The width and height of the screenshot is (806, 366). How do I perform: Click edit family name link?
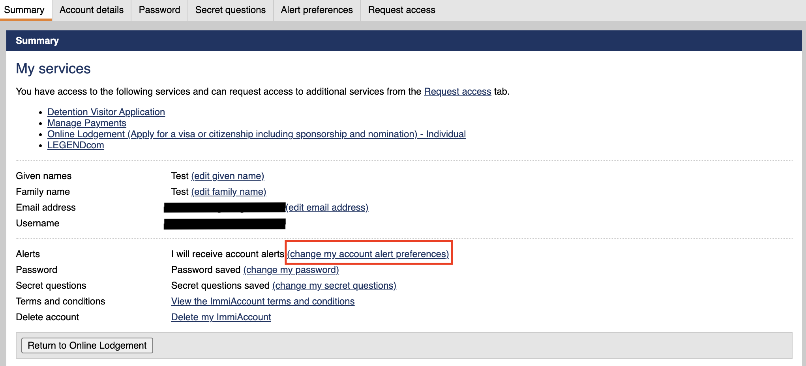coord(229,192)
